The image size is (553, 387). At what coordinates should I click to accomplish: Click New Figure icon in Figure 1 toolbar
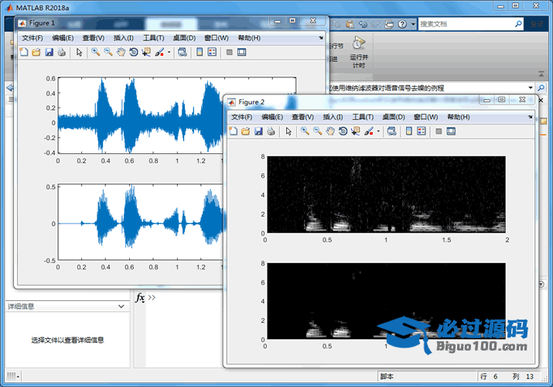click(24, 52)
